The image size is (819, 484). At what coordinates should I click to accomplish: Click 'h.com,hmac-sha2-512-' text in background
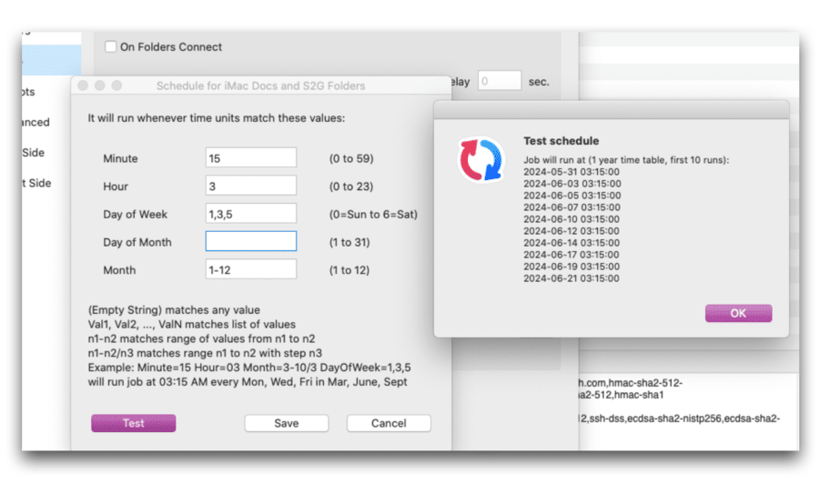click(631, 383)
